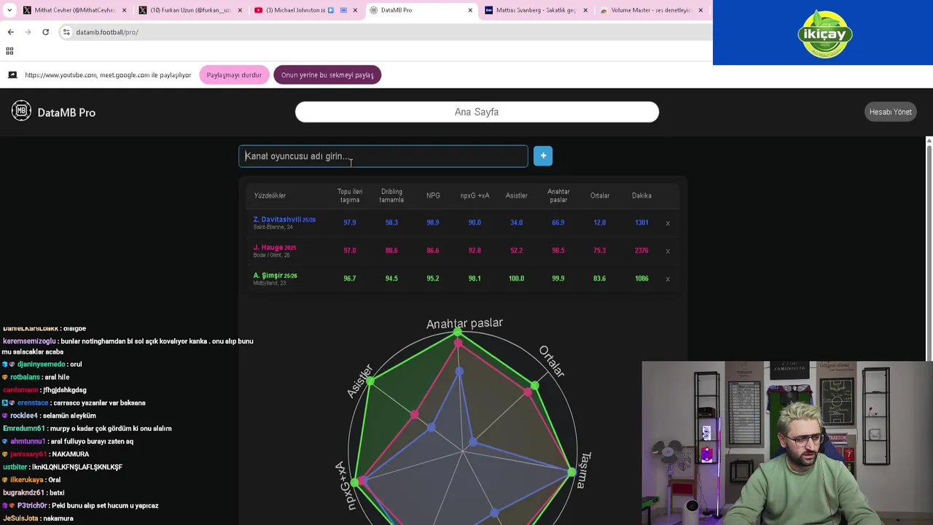Click chat username ilkerukaya
This screenshot has height=525, width=933.
click(26, 480)
